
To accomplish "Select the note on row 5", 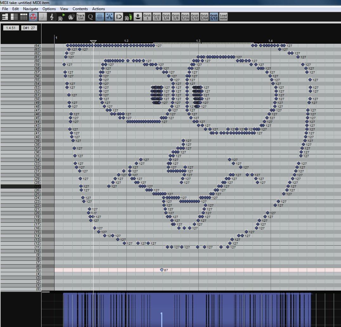I will pyautogui.click(x=162, y=270).
